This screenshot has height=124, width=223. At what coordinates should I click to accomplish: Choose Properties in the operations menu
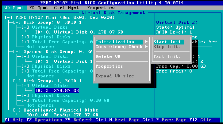click(109, 66)
